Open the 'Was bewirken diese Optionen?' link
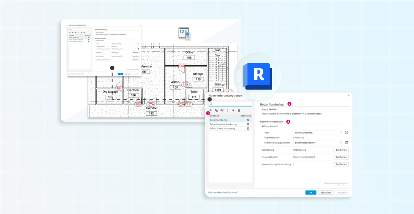Screen dimensions: 414x214 (223, 193)
